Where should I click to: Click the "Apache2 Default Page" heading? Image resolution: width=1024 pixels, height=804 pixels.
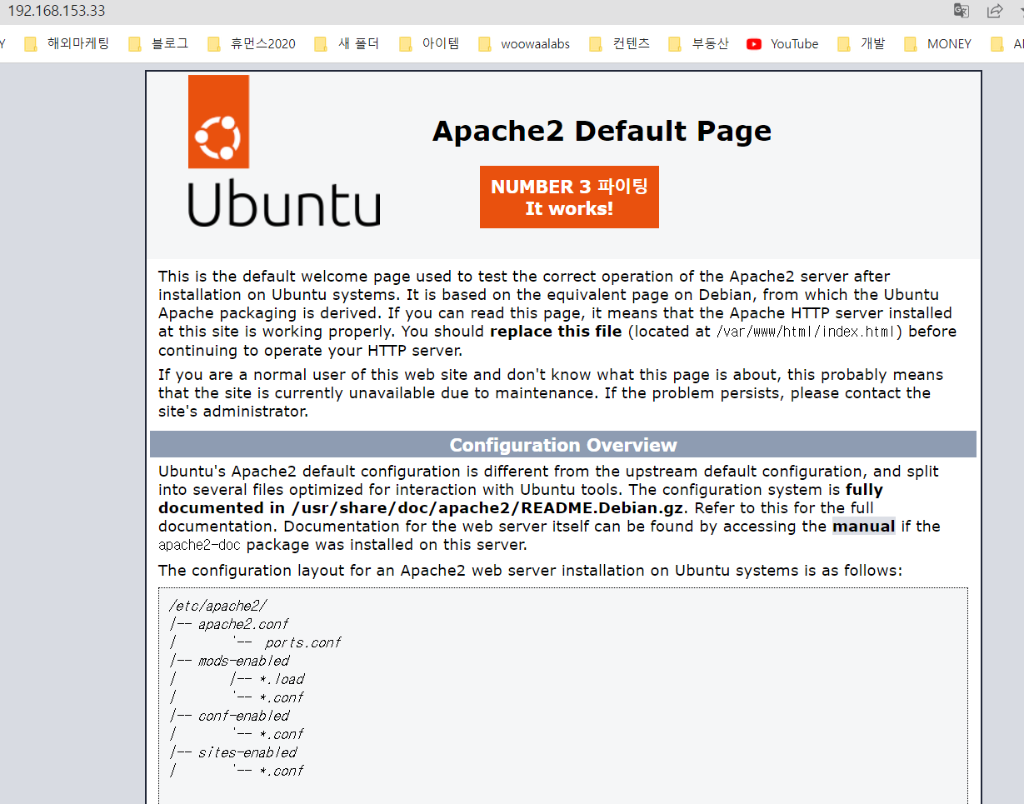(x=602, y=131)
